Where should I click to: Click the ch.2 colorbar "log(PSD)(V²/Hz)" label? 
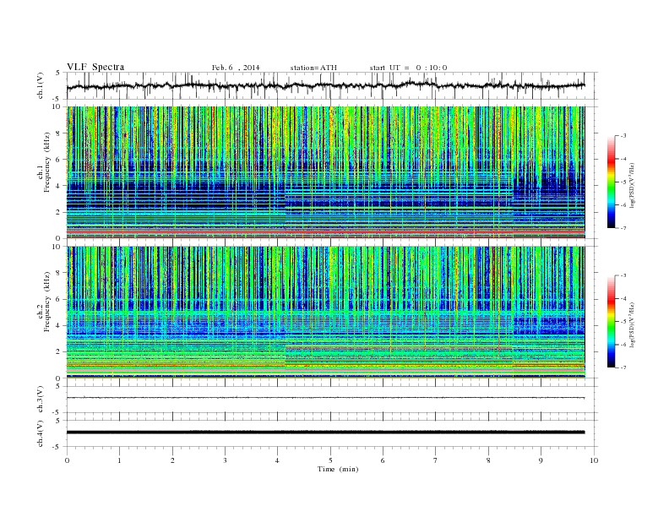coord(633,325)
